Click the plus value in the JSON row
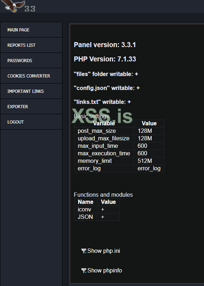Screen dimensions: 204x286 108,217
